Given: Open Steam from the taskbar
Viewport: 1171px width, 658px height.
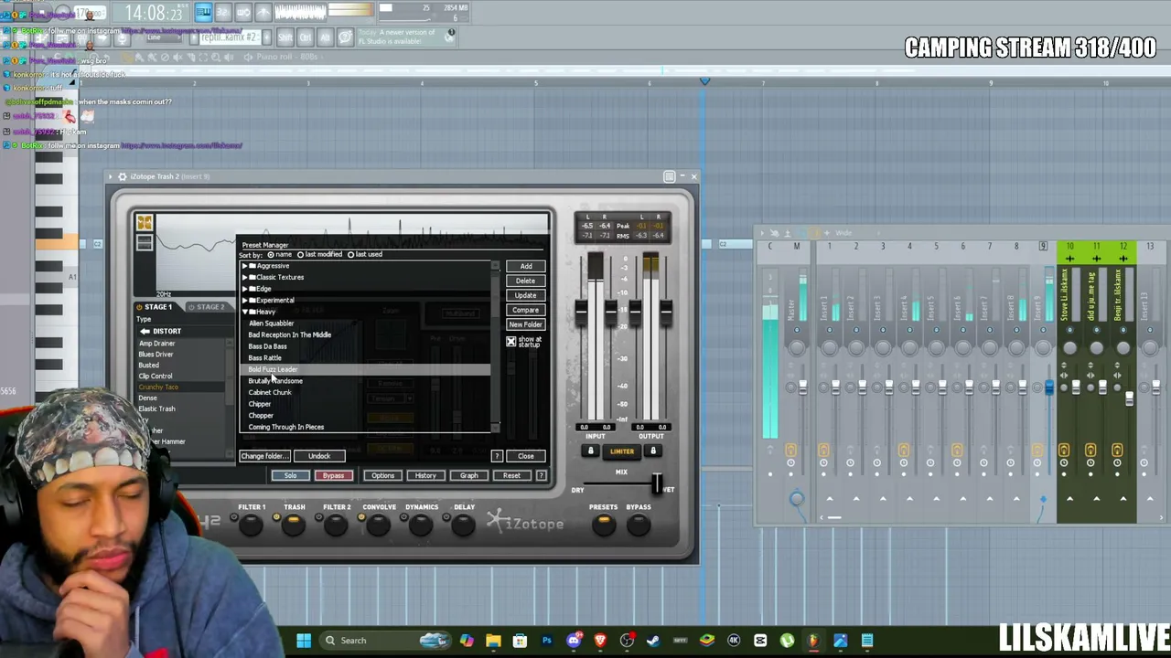Looking at the screenshot, I should [x=653, y=641].
